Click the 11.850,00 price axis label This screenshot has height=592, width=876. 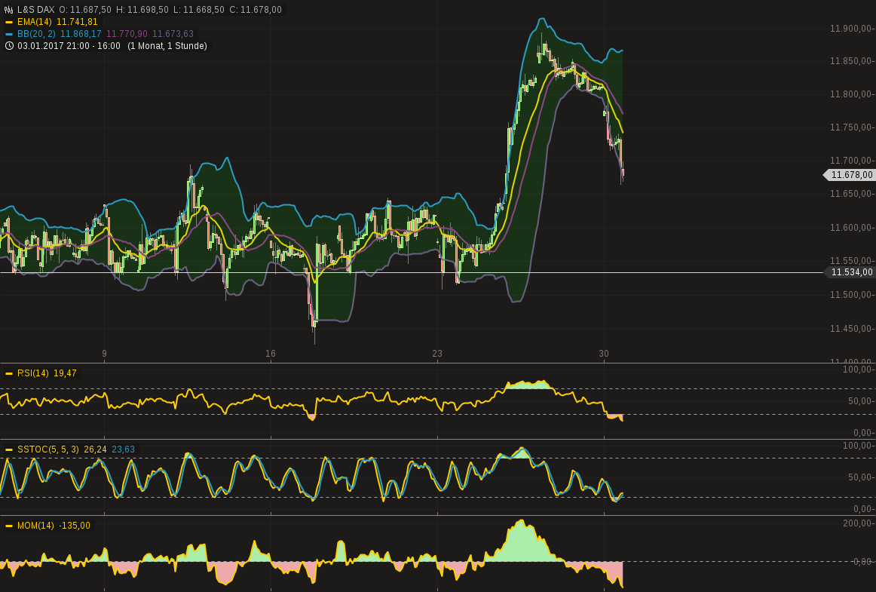coord(851,61)
